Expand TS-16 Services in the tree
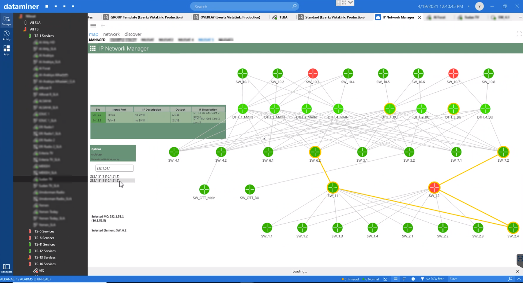Screen dimensions: 523x283 click(45, 264)
